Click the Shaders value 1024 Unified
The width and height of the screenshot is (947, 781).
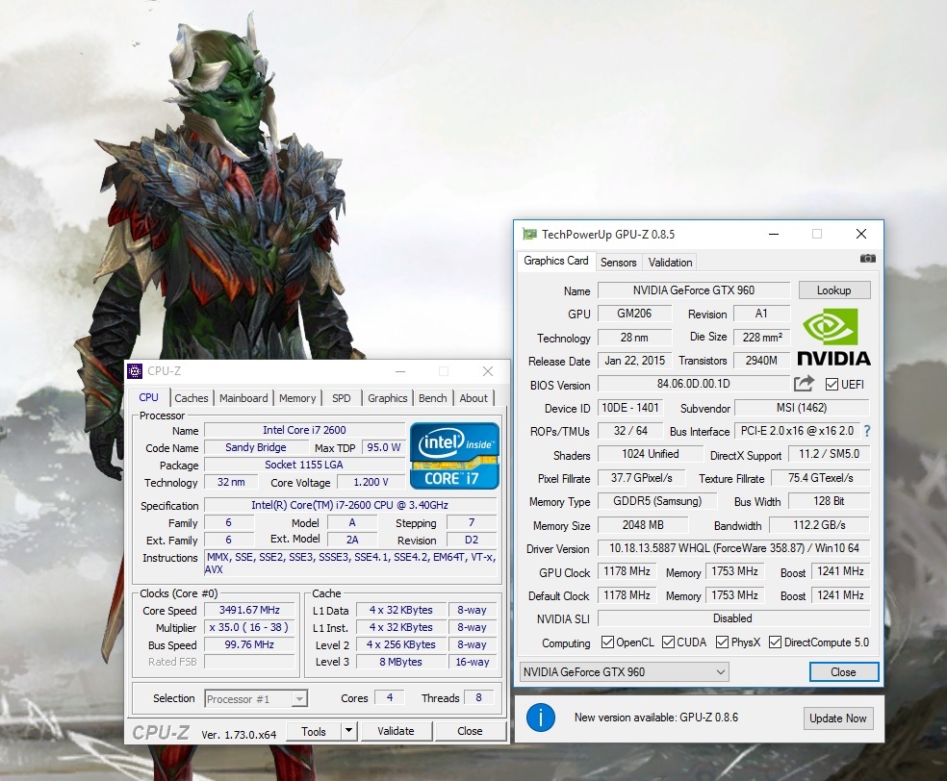(651, 454)
